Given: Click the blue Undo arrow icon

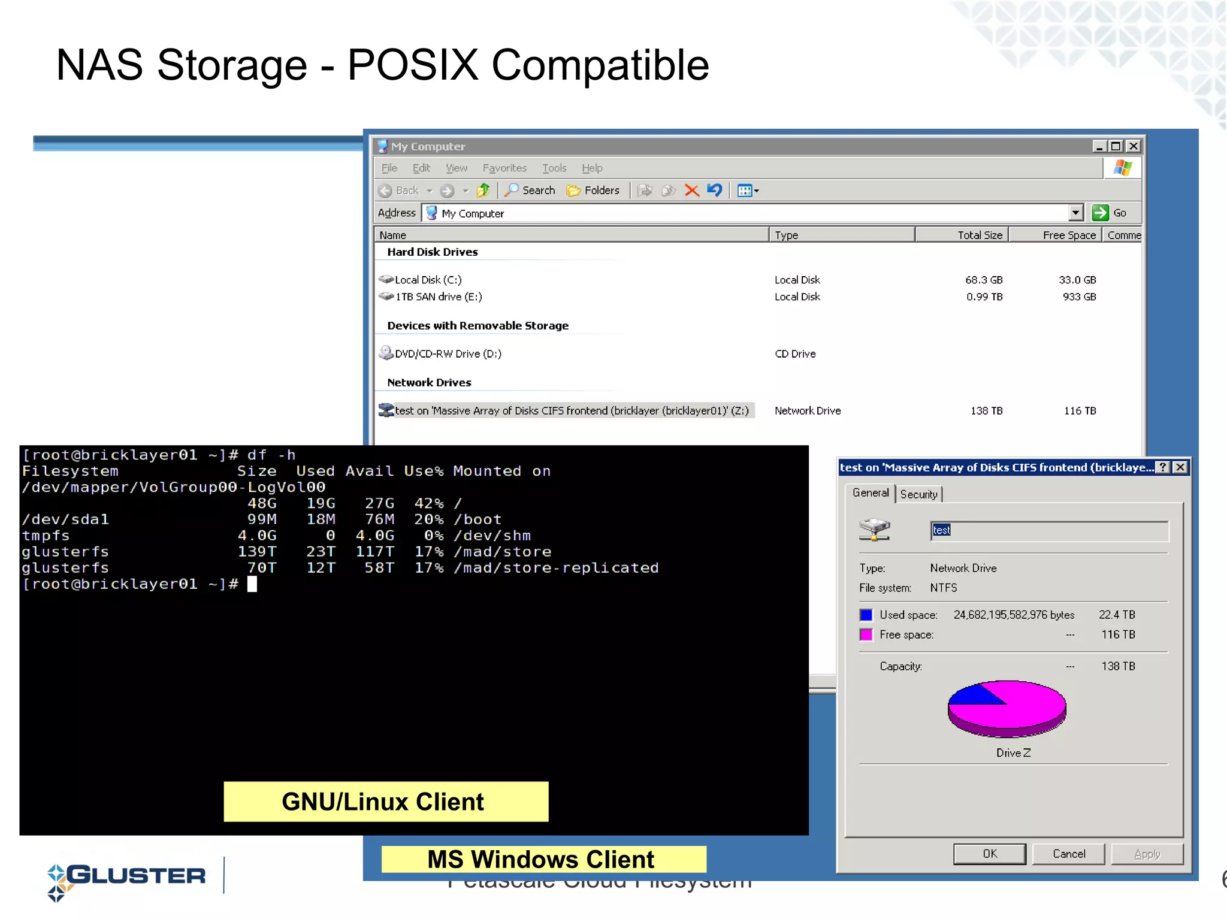Looking at the screenshot, I should (715, 191).
